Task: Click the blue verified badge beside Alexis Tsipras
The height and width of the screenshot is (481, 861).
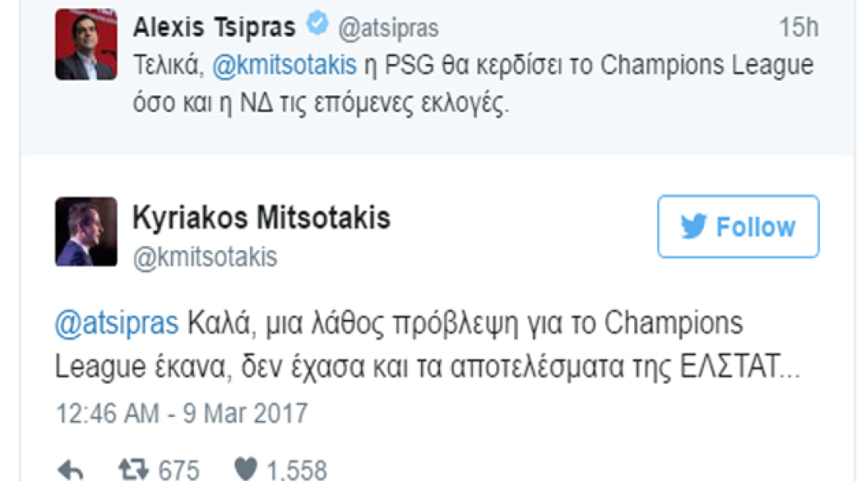Action: pos(317,26)
